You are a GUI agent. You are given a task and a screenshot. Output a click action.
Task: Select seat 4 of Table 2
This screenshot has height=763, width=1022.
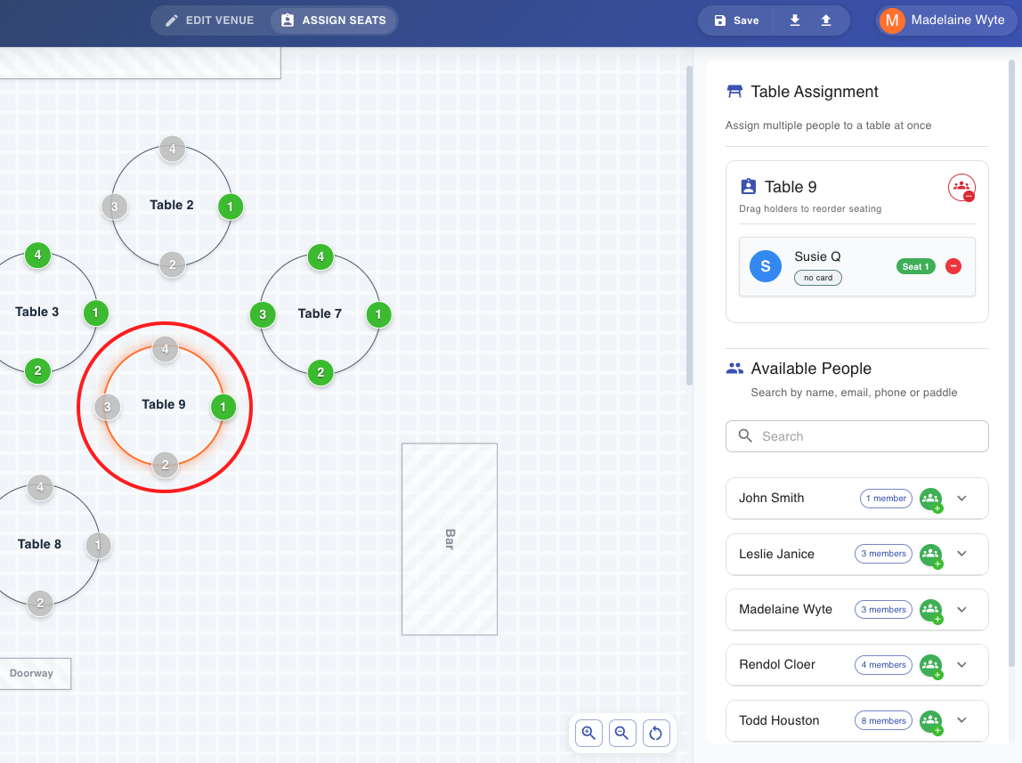click(x=172, y=149)
